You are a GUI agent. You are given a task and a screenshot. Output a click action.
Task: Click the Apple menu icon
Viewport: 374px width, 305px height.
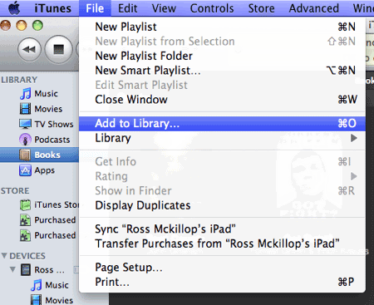coord(14,8)
